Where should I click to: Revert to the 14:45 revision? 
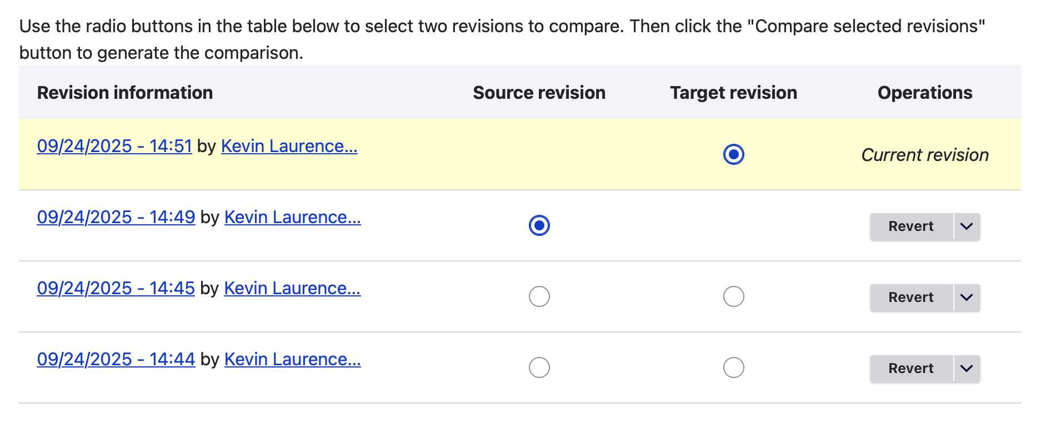[x=910, y=298]
